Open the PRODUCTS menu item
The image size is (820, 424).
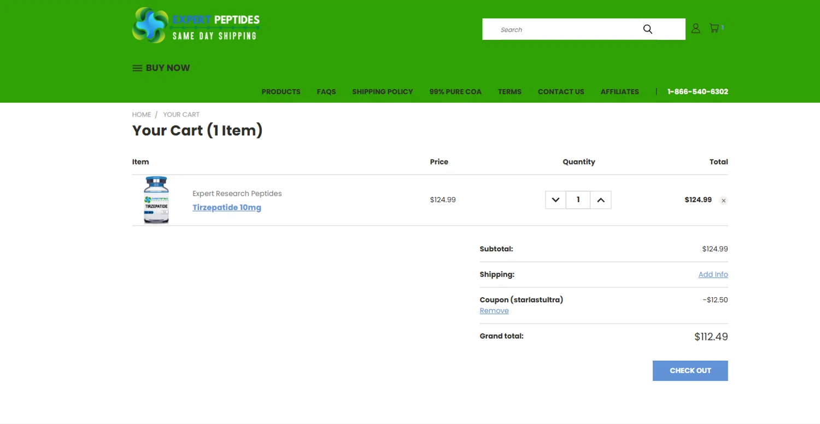coord(281,92)
